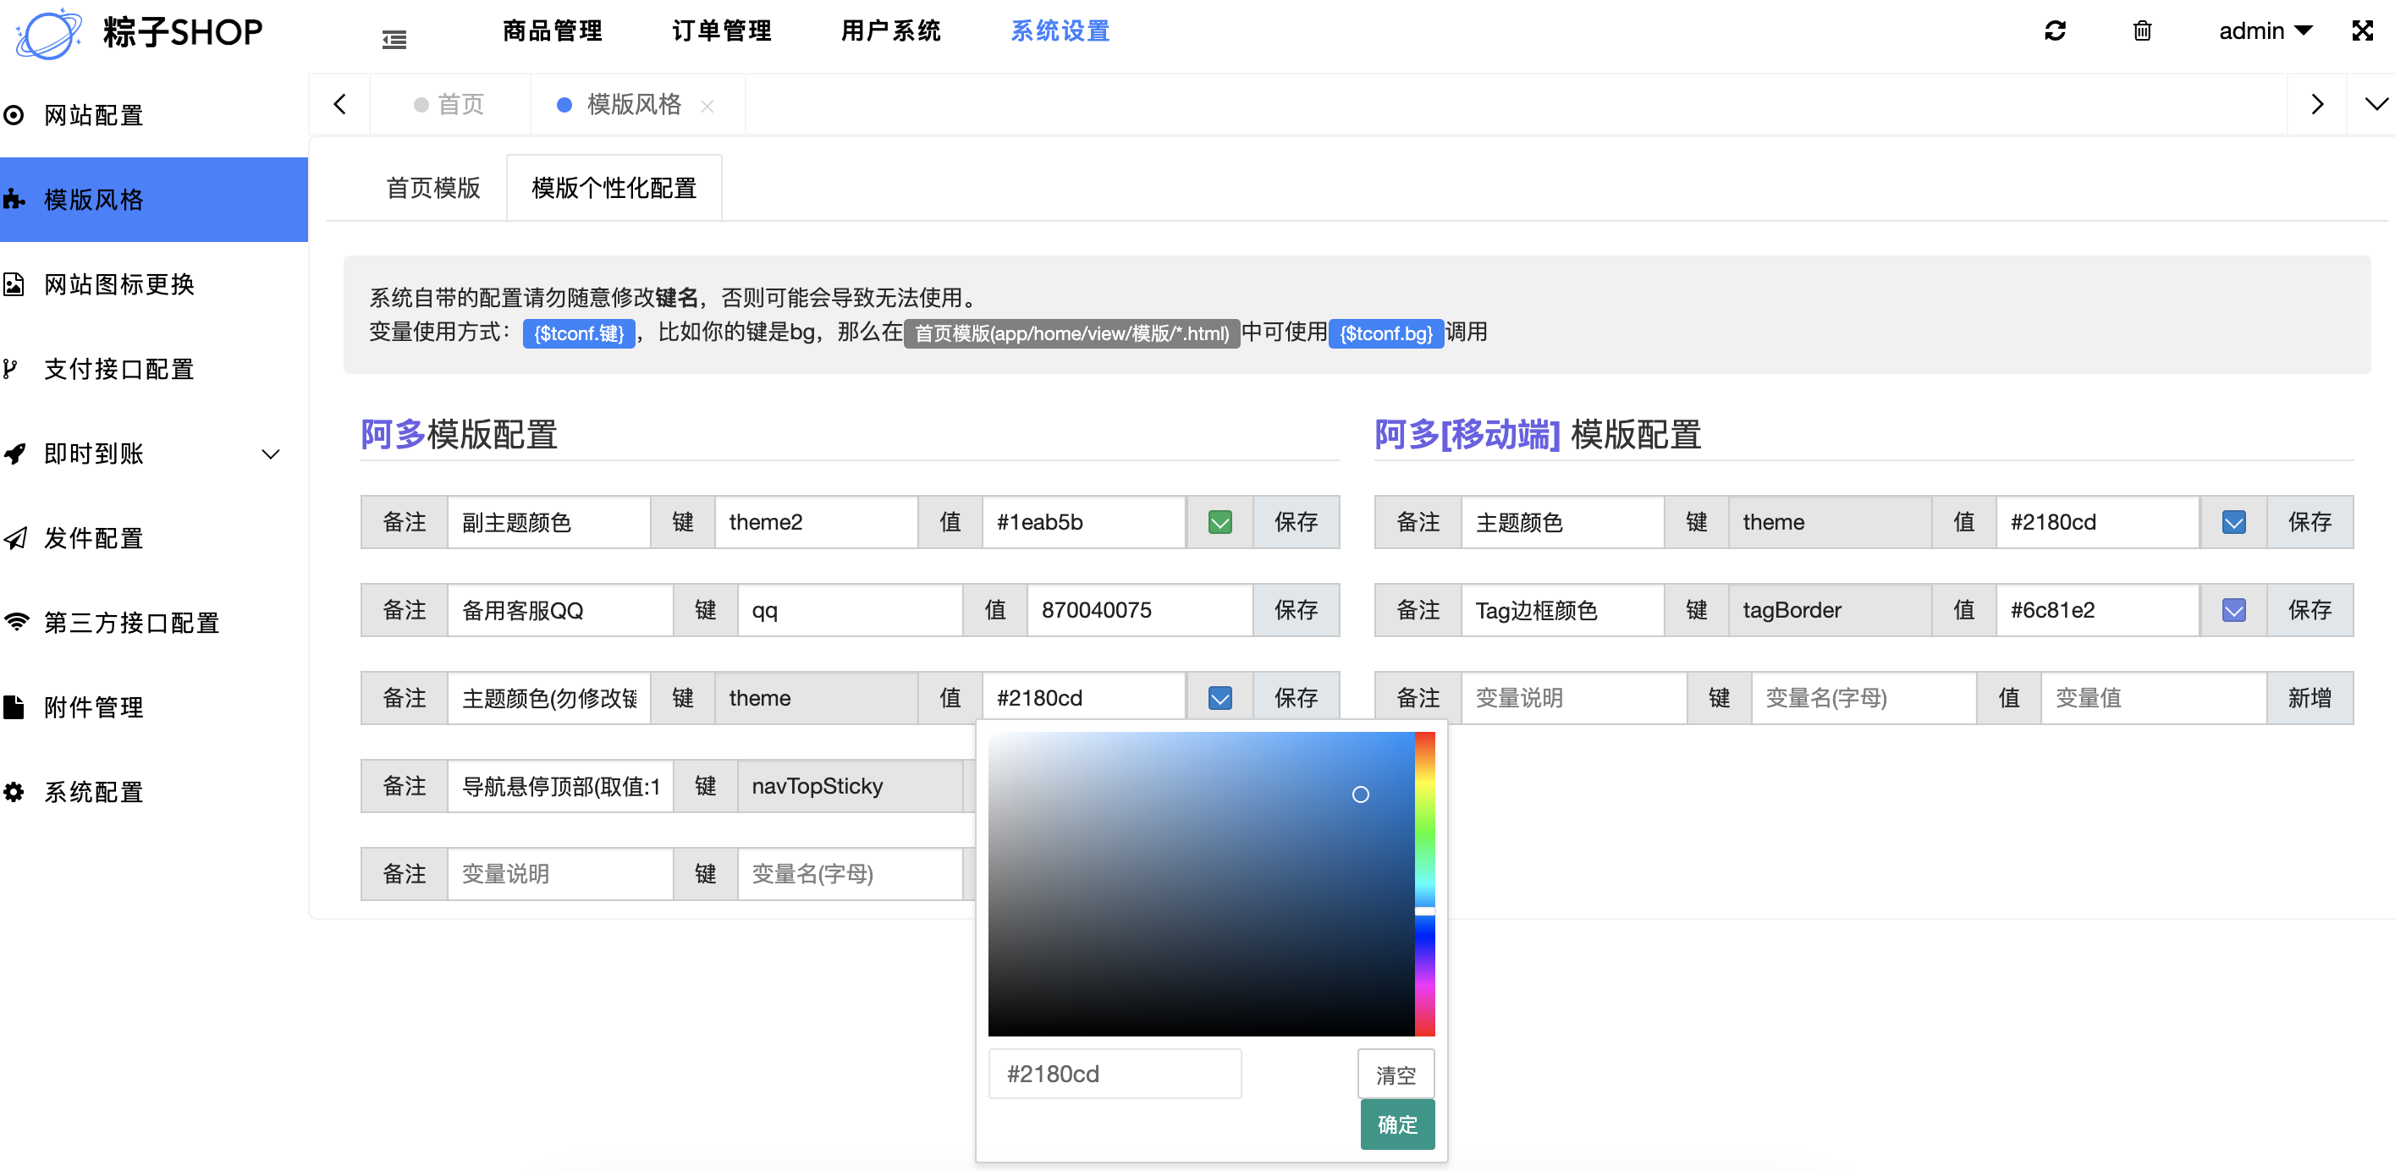Select 模版风格 in the sidebar
Image resolution: width=2395 pixels, height=1171 pixels.
tap(153, 200)
